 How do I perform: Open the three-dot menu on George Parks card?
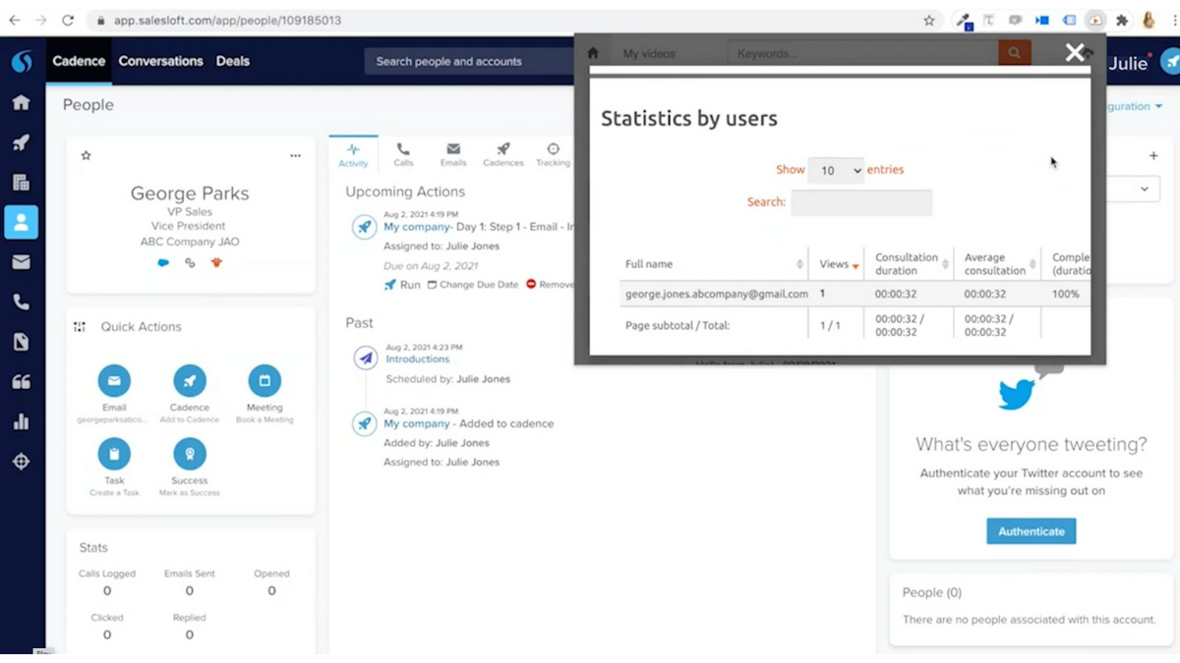(x=295, y=155)
